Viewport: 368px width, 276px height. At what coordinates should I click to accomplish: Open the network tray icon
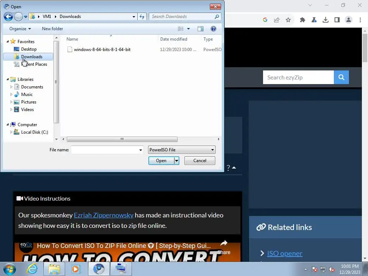pos(323,269)
